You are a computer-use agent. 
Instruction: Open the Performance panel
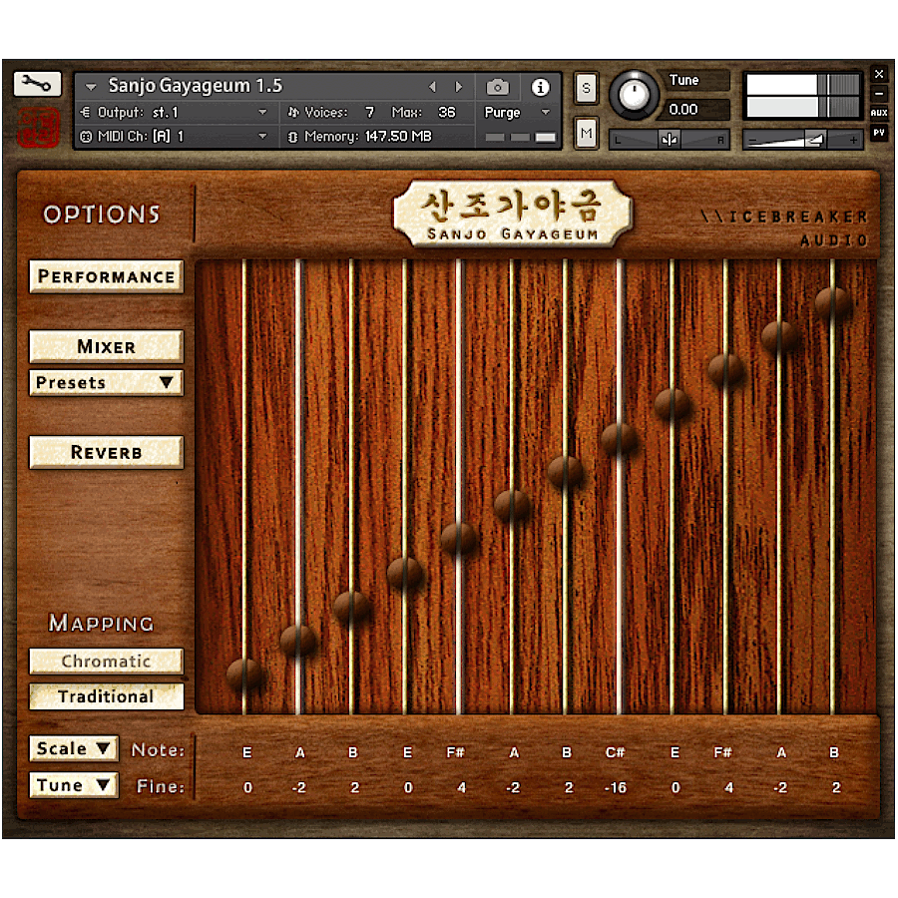coord(106,276)
